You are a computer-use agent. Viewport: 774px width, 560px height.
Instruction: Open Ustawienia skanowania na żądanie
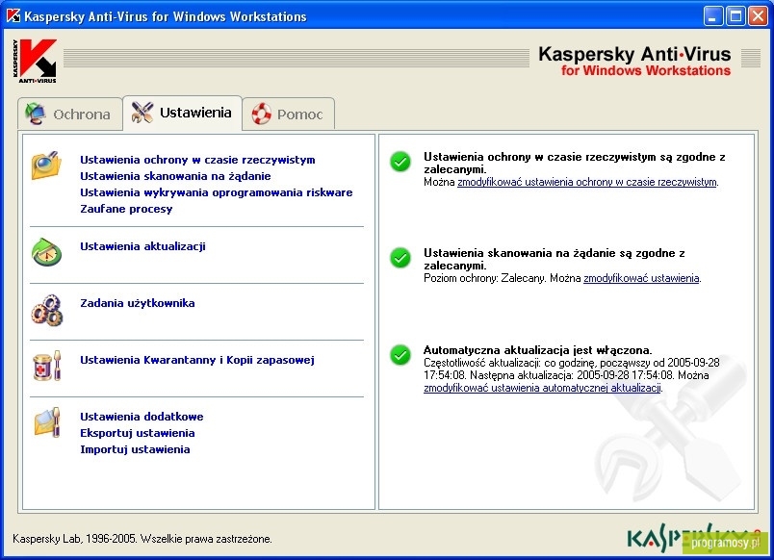click(175, 176)
